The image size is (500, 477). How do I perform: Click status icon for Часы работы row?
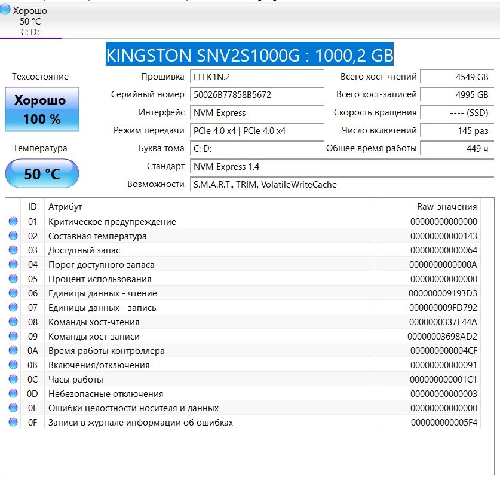point(13,379)
